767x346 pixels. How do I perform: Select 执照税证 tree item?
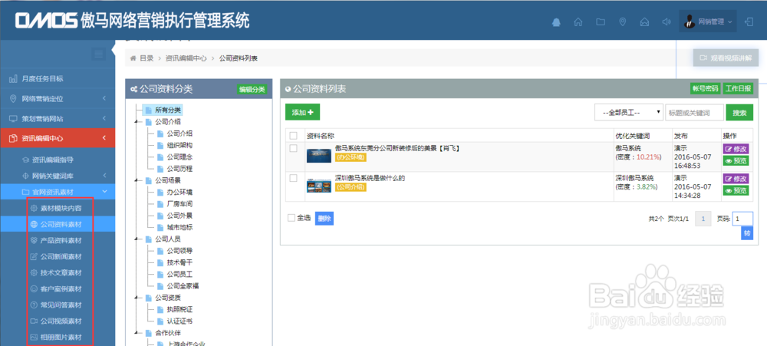tap(179, 309)
